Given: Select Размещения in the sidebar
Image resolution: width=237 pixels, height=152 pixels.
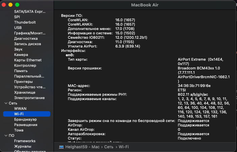Looking at the screenshot, I should (x=26, y=125).
